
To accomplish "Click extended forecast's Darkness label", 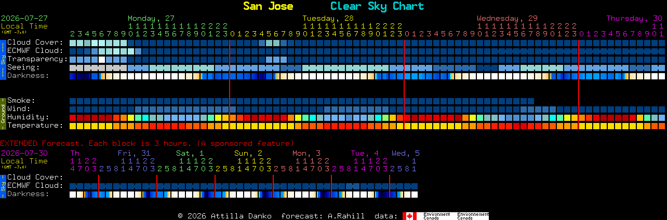I will [x=29, y=194].
